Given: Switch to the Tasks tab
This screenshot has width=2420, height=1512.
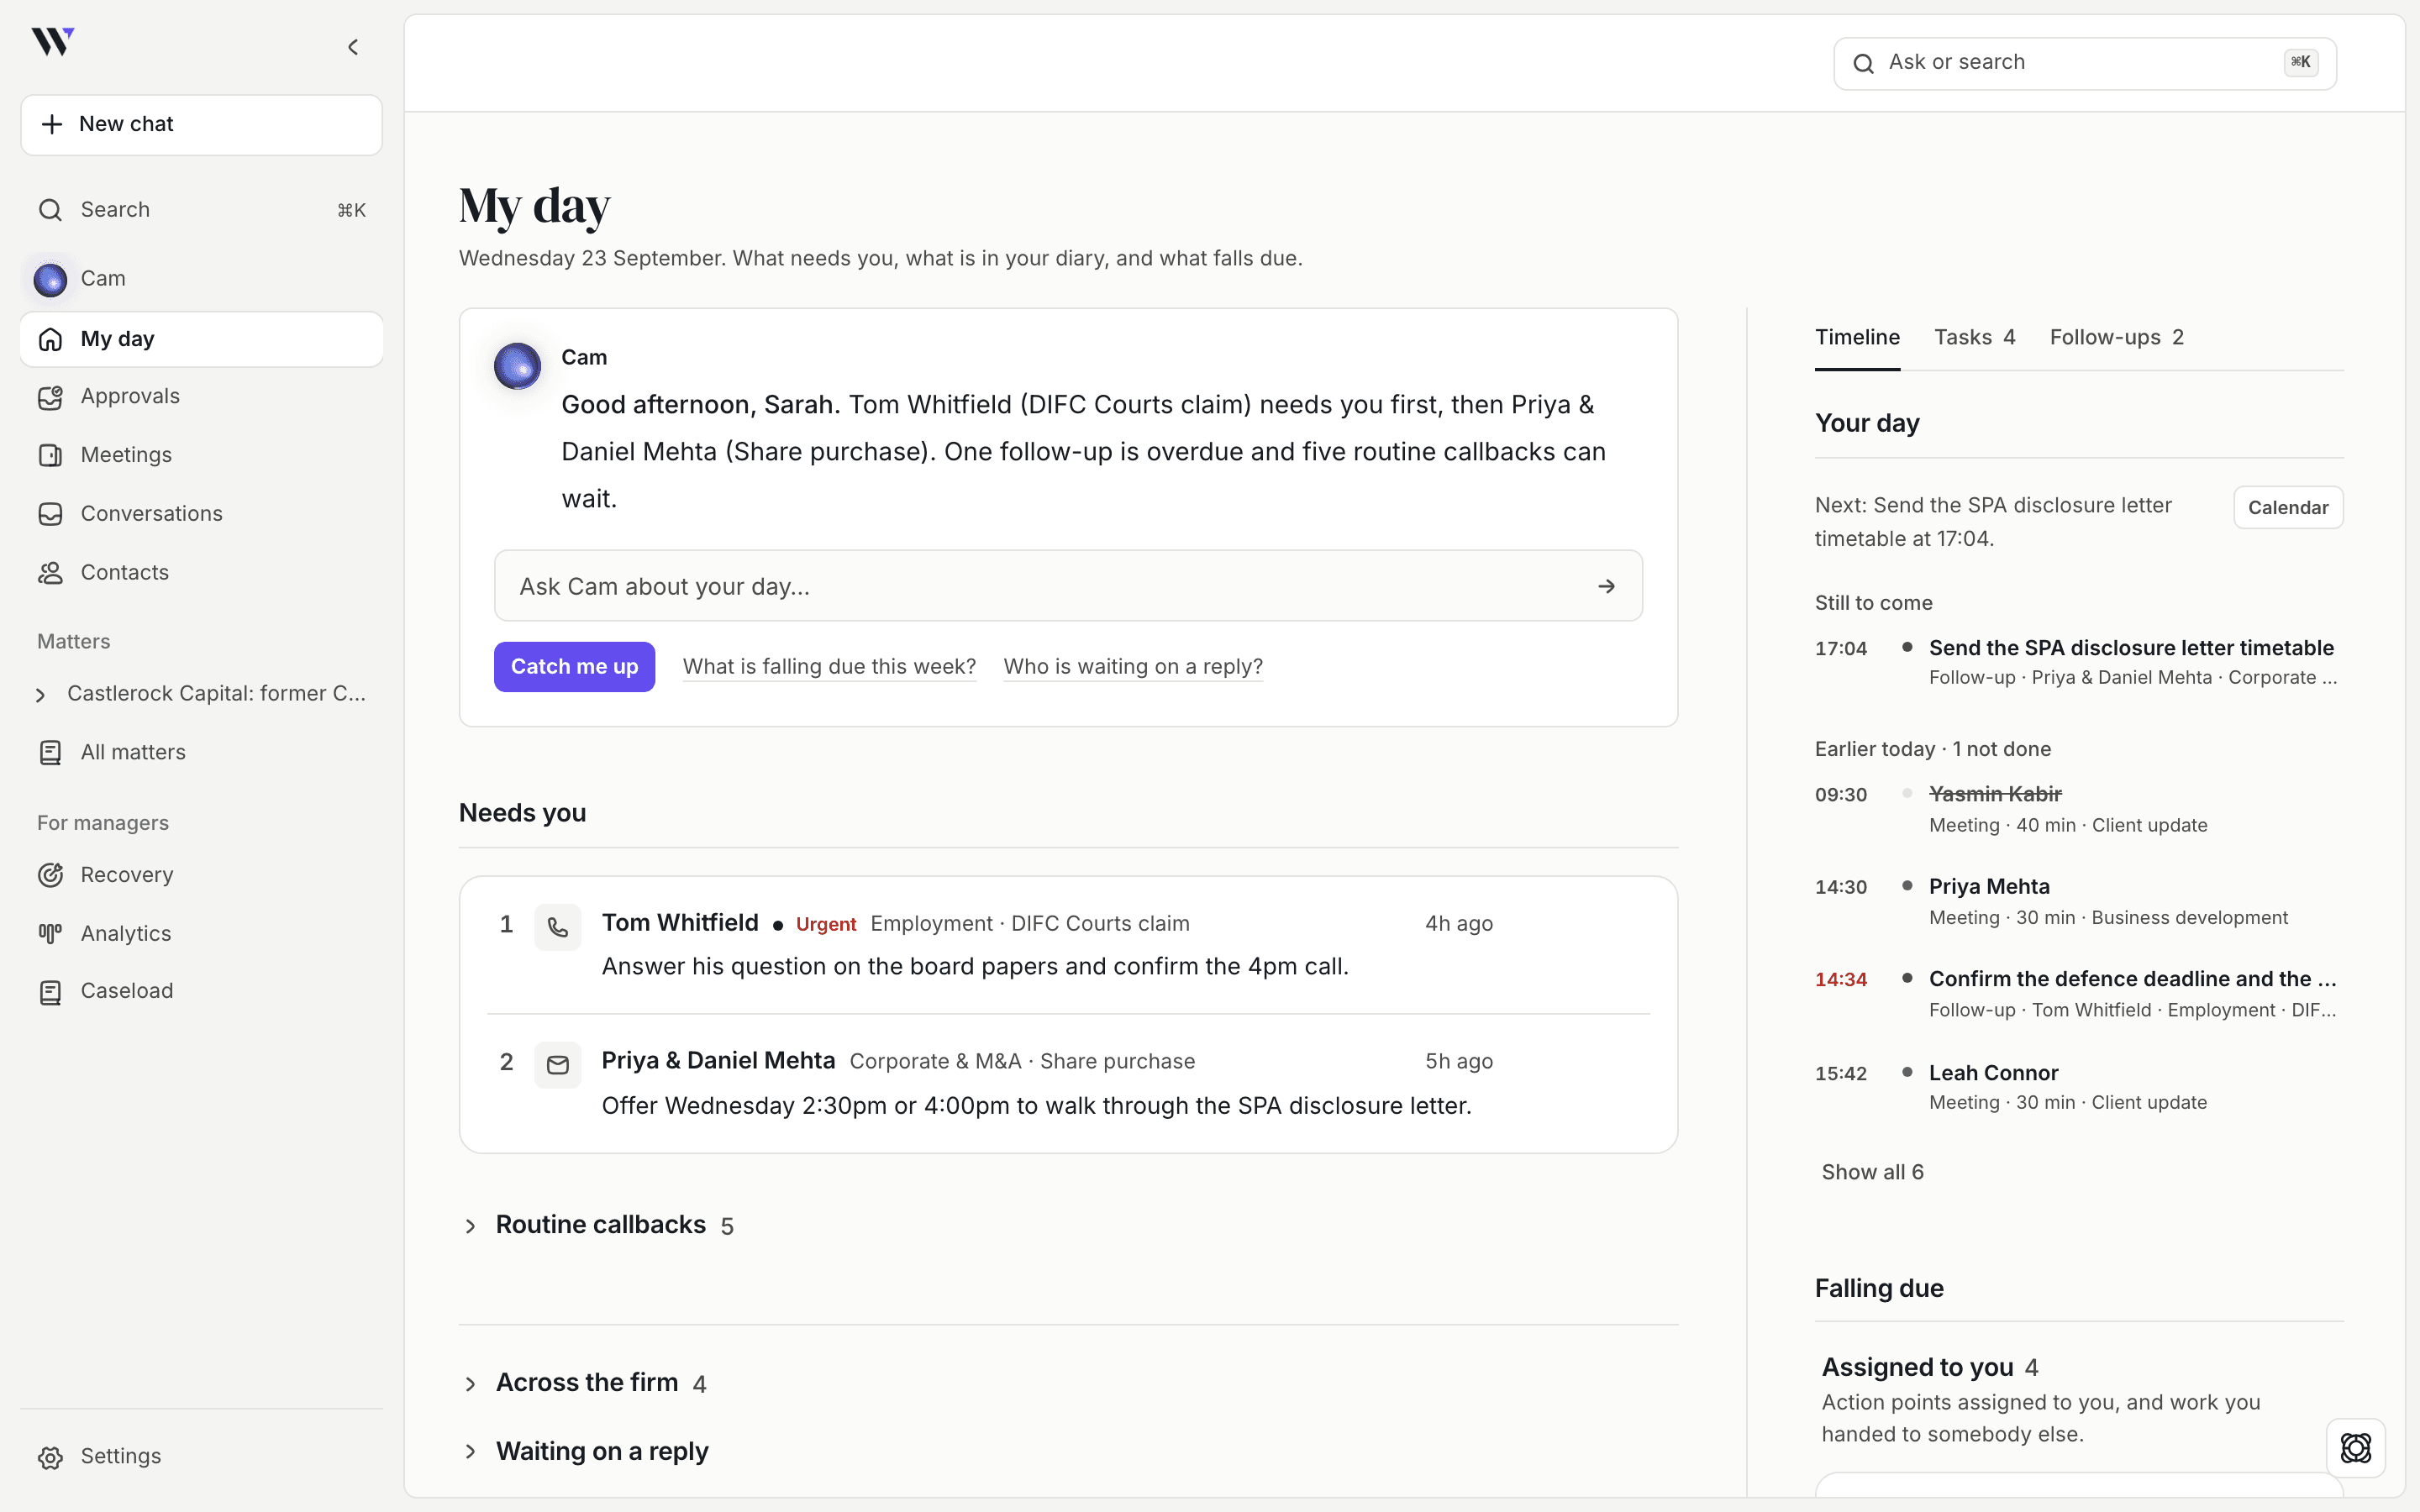Looking at the screenshot, I should (x=1974, y=338).
